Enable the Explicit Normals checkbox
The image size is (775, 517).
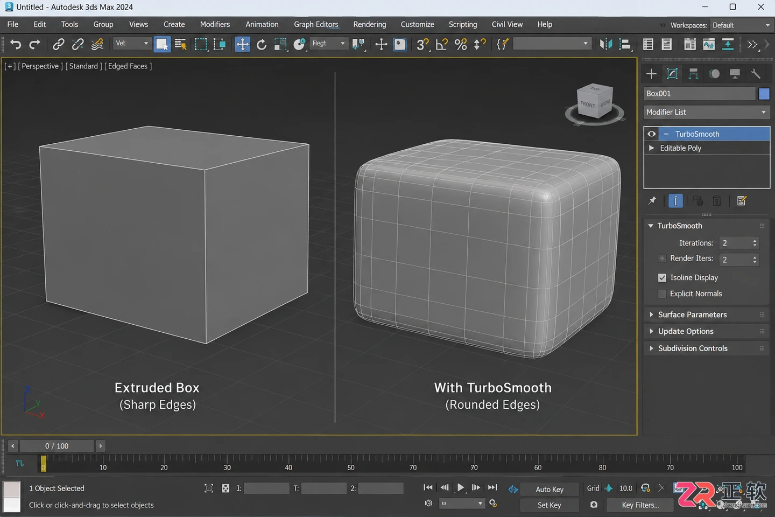(x=663, y=294)
